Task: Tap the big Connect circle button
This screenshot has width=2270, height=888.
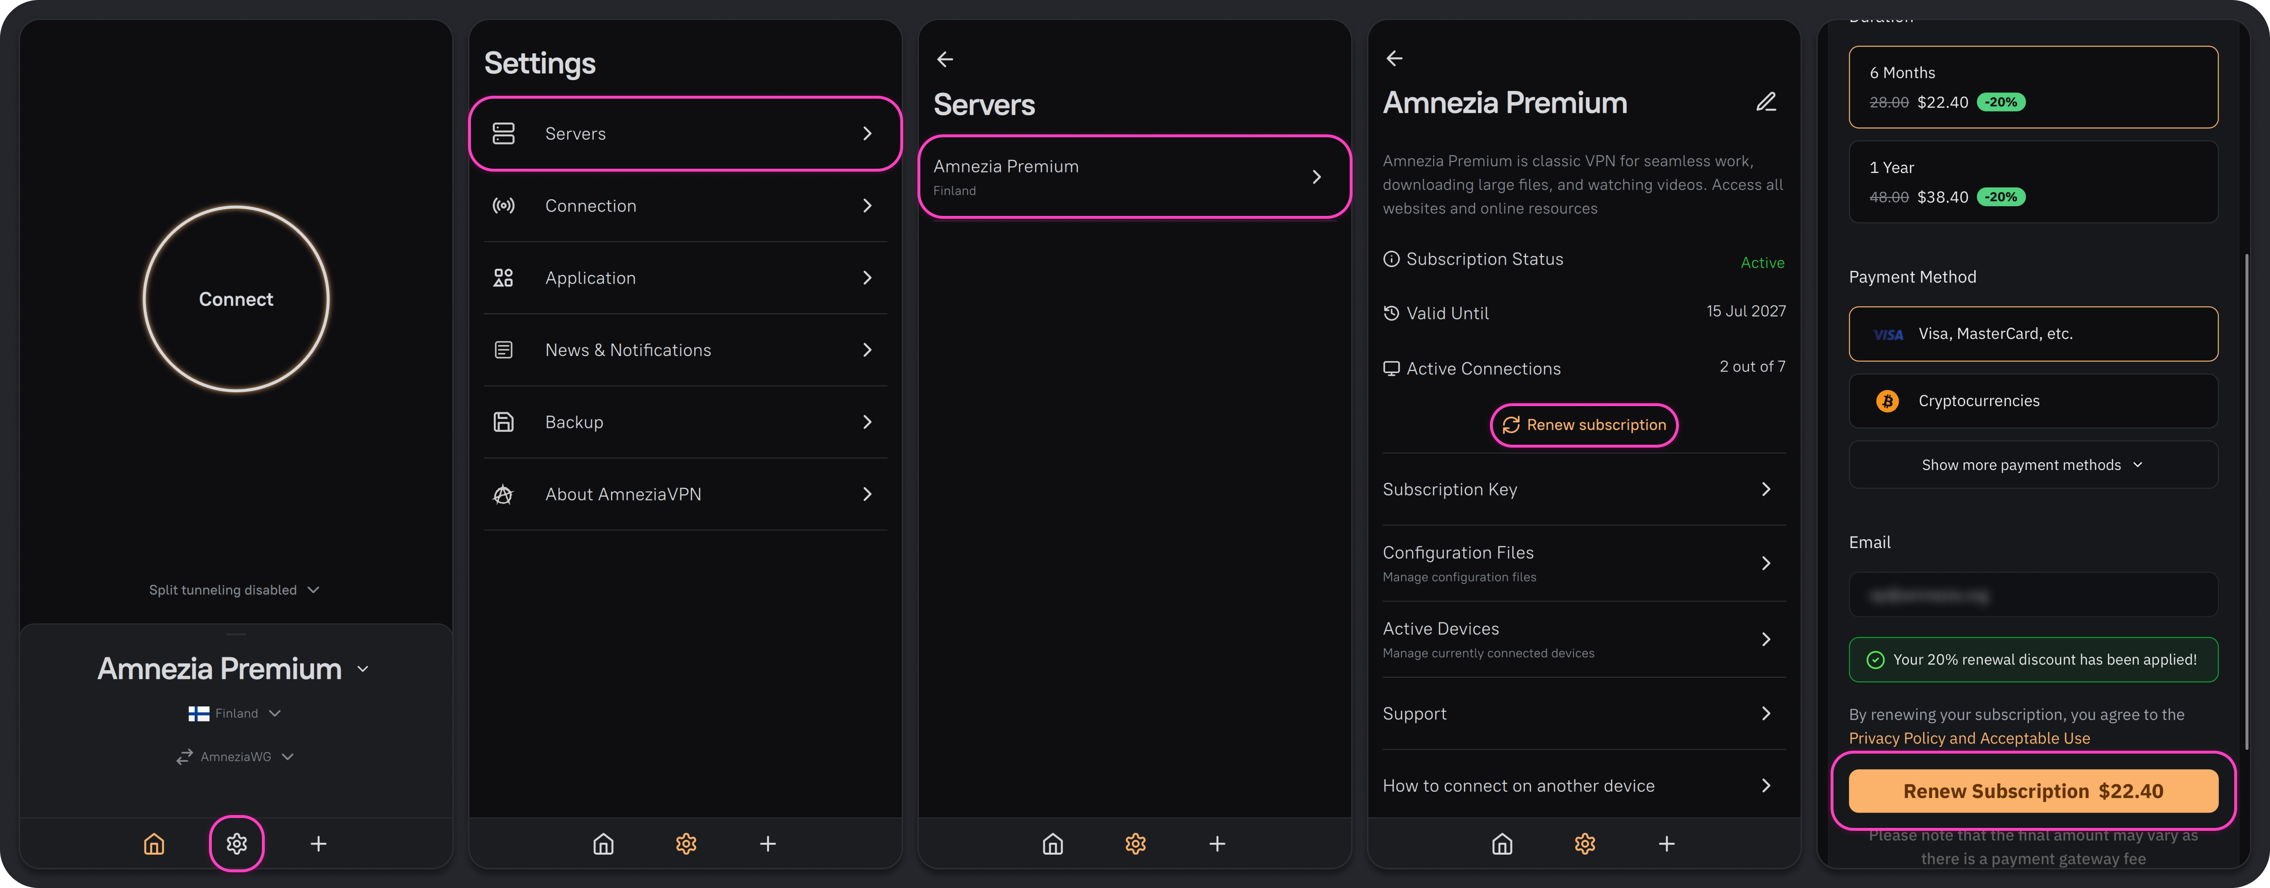Action: tap(236, 299)
